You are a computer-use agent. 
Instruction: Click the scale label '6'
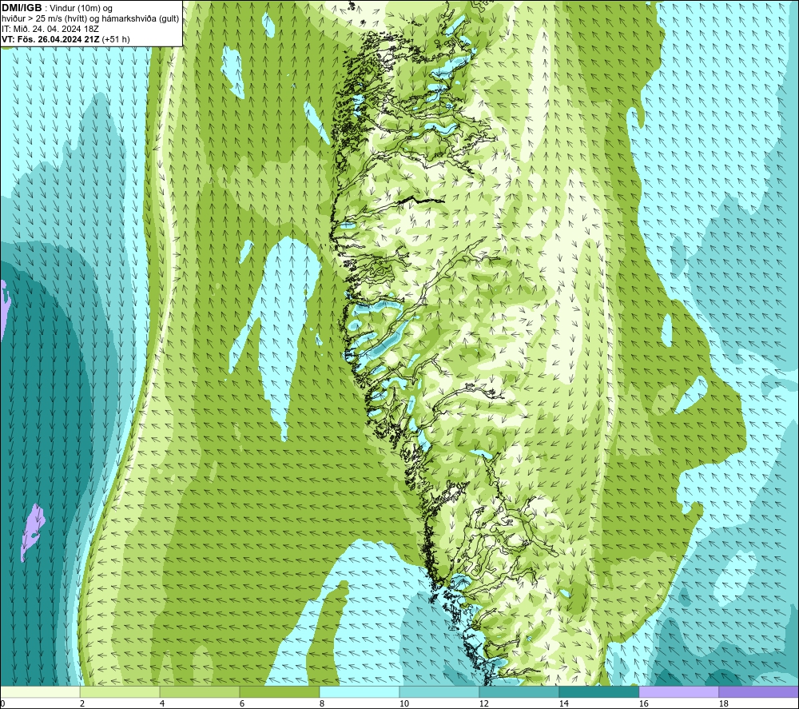pyautogui.click(x=241, y=704)
